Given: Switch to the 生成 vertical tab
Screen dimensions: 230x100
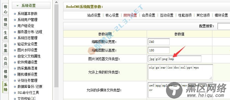Looking at the screenshot, I should [x=6, y=35].
